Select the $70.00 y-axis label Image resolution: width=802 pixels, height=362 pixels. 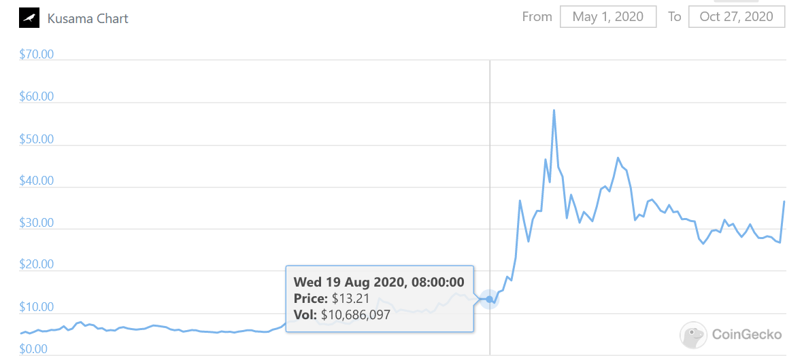[x=37, y=54]
